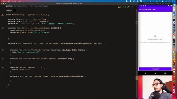Open Finder from the Dock

click(175, 5)
